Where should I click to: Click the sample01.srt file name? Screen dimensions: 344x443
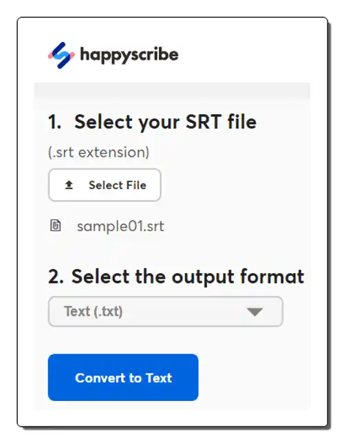(x=120, y=226)
